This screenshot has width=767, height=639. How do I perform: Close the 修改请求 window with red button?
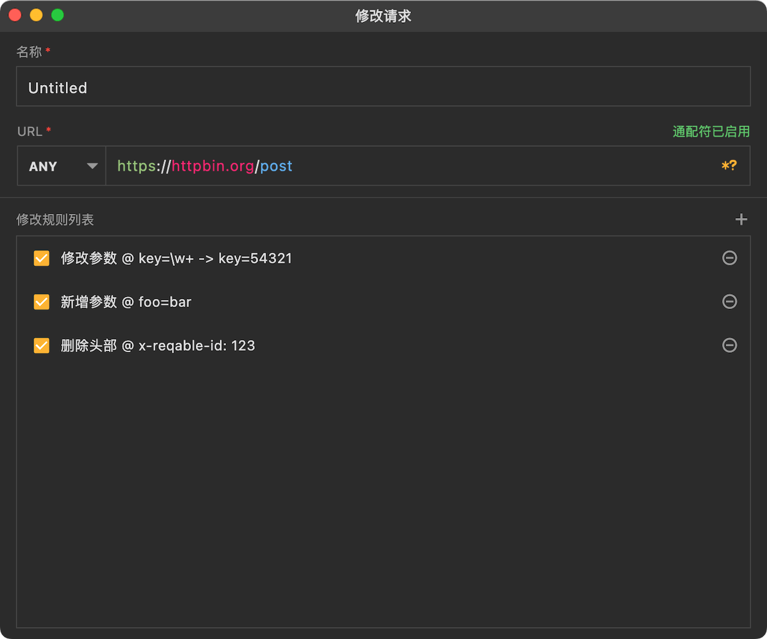tap(15, 15)
